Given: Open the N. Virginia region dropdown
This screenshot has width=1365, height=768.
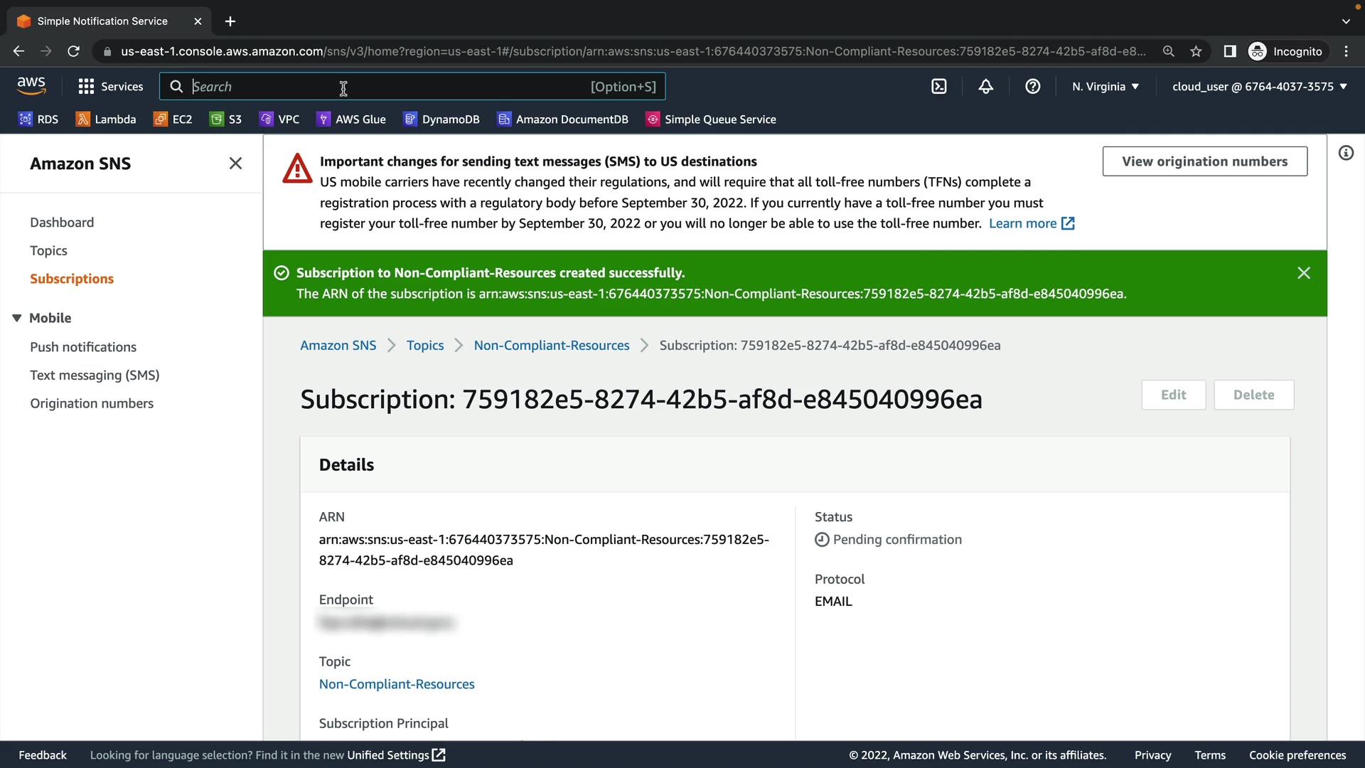Looking at the screenshot, I should coord(1105,87).
